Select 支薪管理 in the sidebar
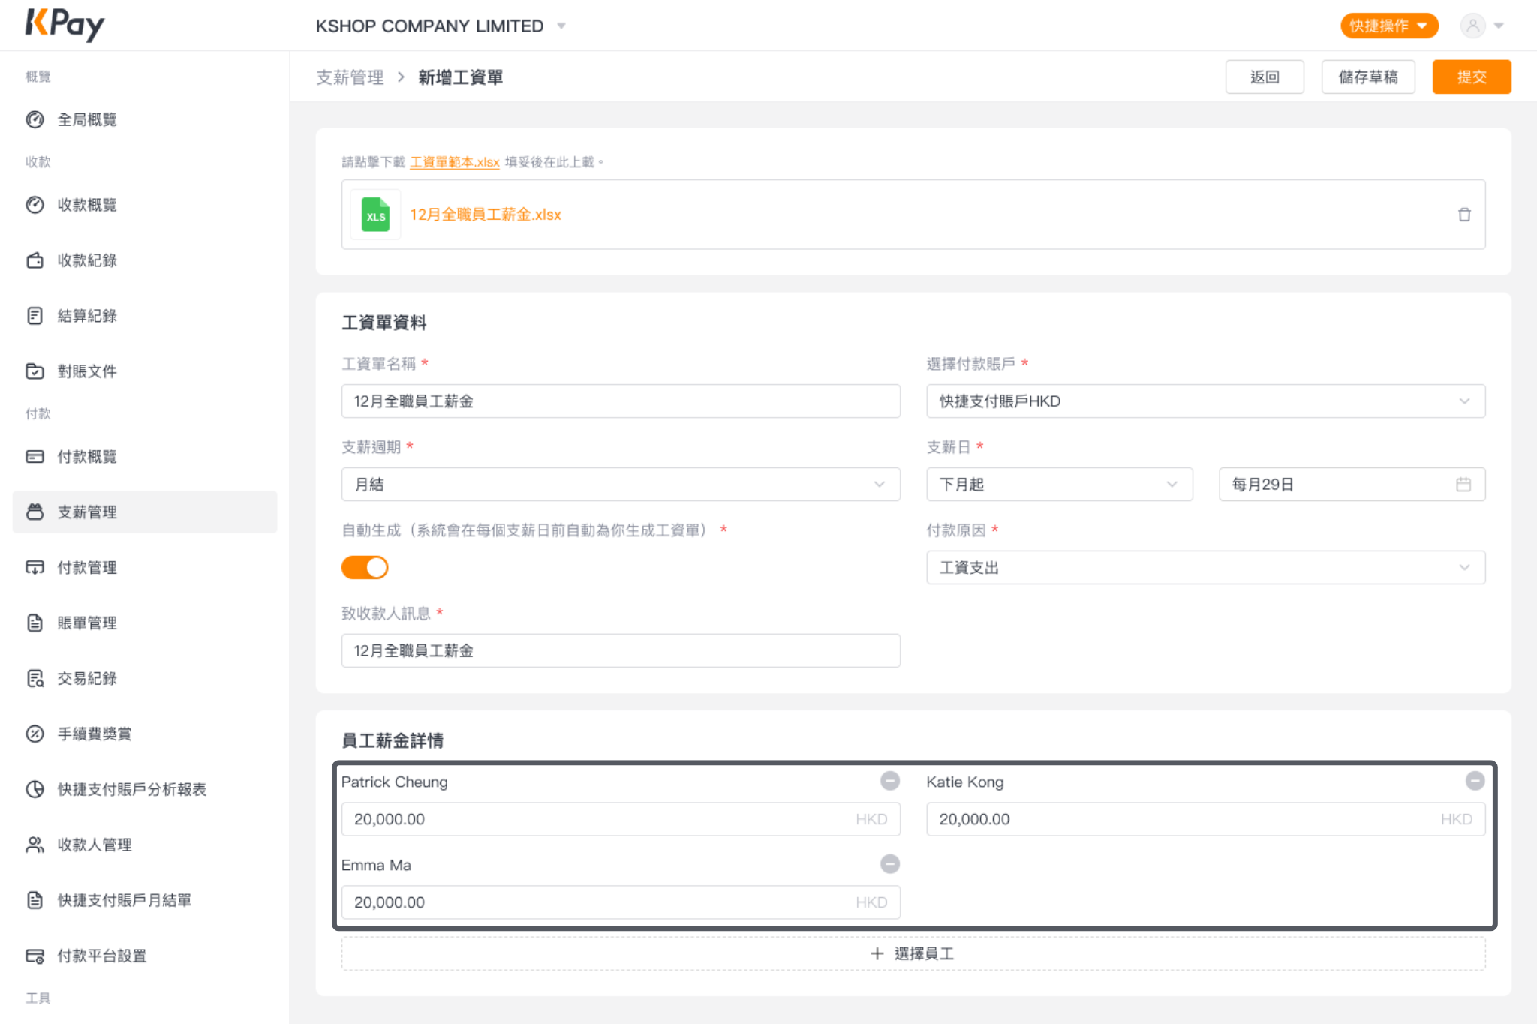Image resolution: width=1537 pixels, height=1024 pixels. click(145, 512)
